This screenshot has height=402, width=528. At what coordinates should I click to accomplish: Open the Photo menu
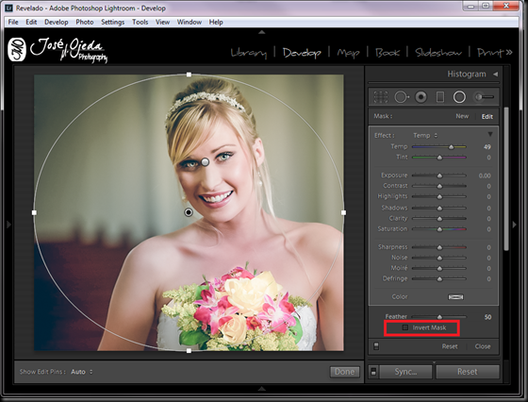[85, 23]
